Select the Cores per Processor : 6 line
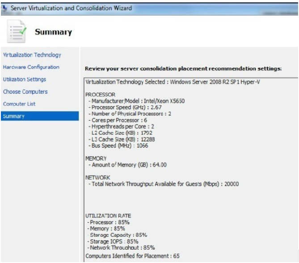This screenshot has height=263, width=299. [118, 120]
